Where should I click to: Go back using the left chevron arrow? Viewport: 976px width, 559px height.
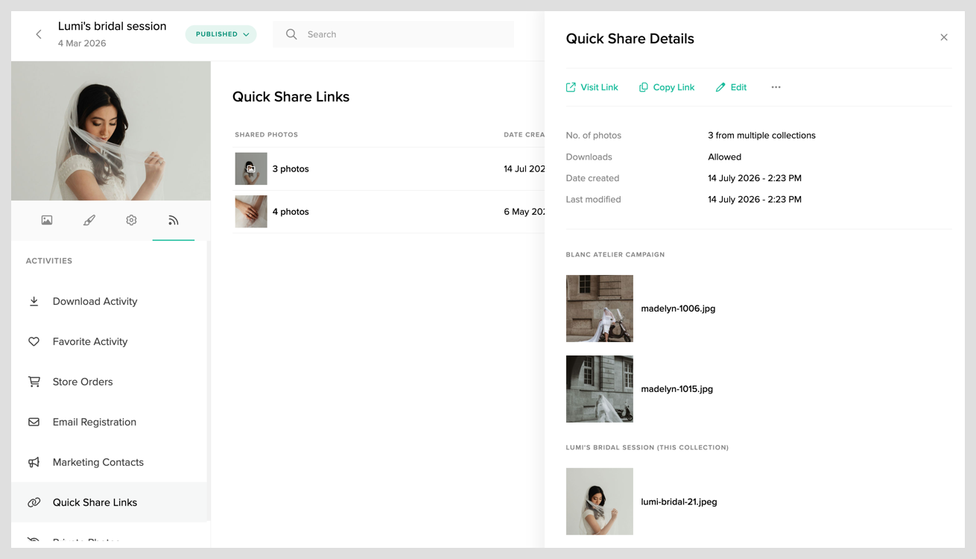(39, 34)
